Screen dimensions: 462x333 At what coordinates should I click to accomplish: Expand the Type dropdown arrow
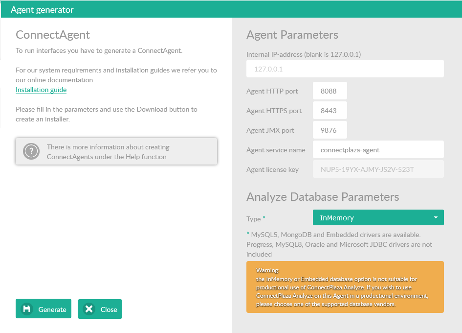pyautogui.click(x=435, y=218)
